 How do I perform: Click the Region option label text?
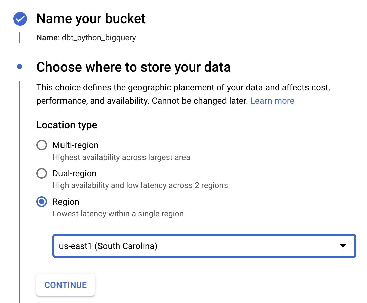66,202
